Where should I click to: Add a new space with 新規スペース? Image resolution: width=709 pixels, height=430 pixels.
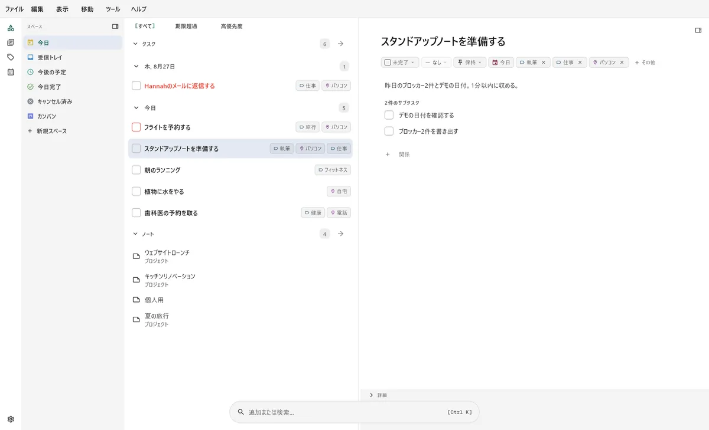pyautogui.click(x=47, y=131)
